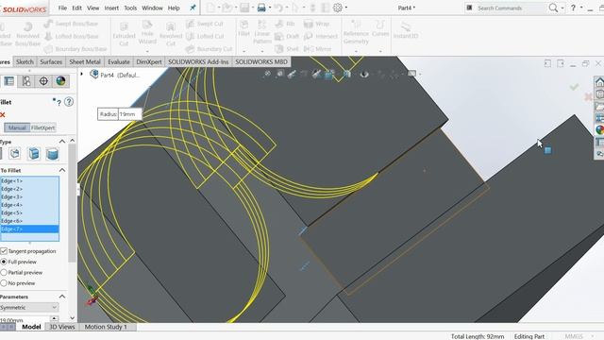Viewport: 604px width, 340px height.
Task: Select Edge<4> in the fillet list
Action: pos(29,205)
